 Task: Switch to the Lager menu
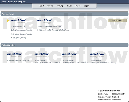click(86, 6)
